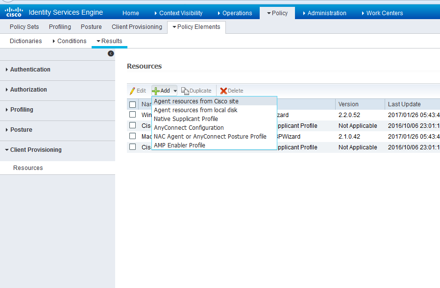Open the Dictionaries tab
Viewport: 440px width, 288px height.
[x=26, y=41]
